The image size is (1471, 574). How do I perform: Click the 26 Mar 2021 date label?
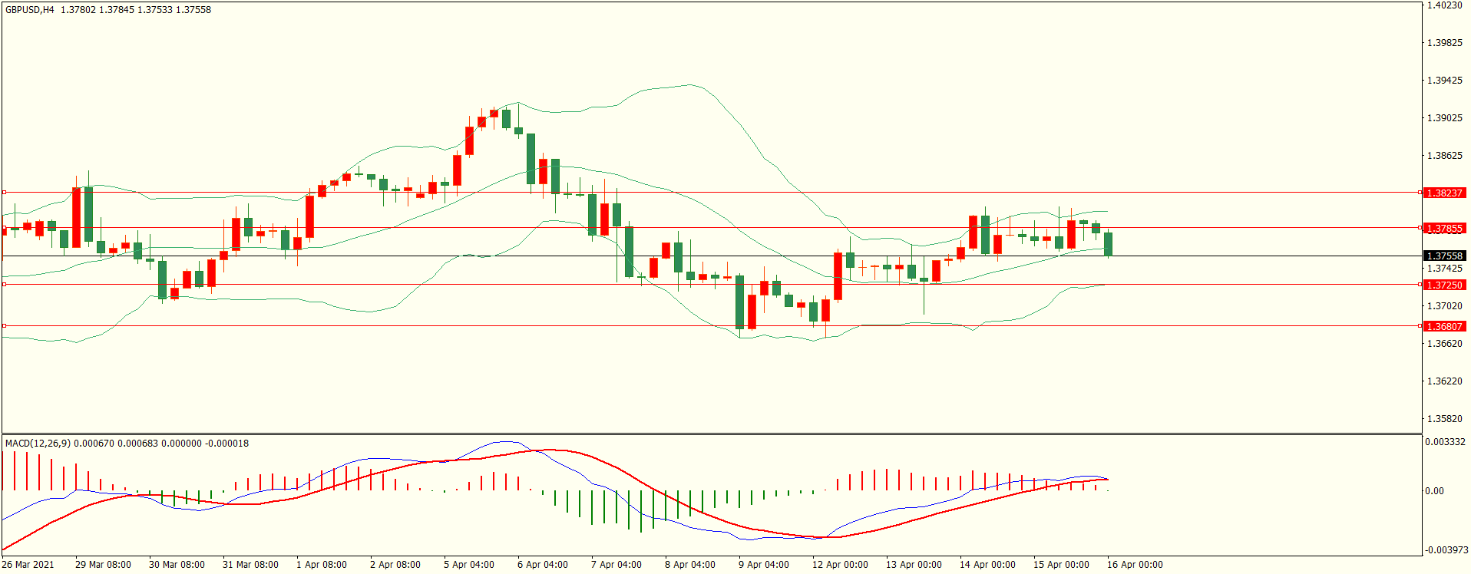click(x=28, y=565)
